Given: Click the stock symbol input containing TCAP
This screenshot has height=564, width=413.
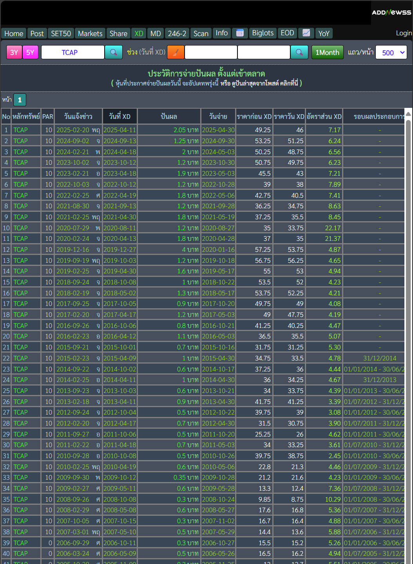Looking at the screenshot, I should [x=73, y=52].
